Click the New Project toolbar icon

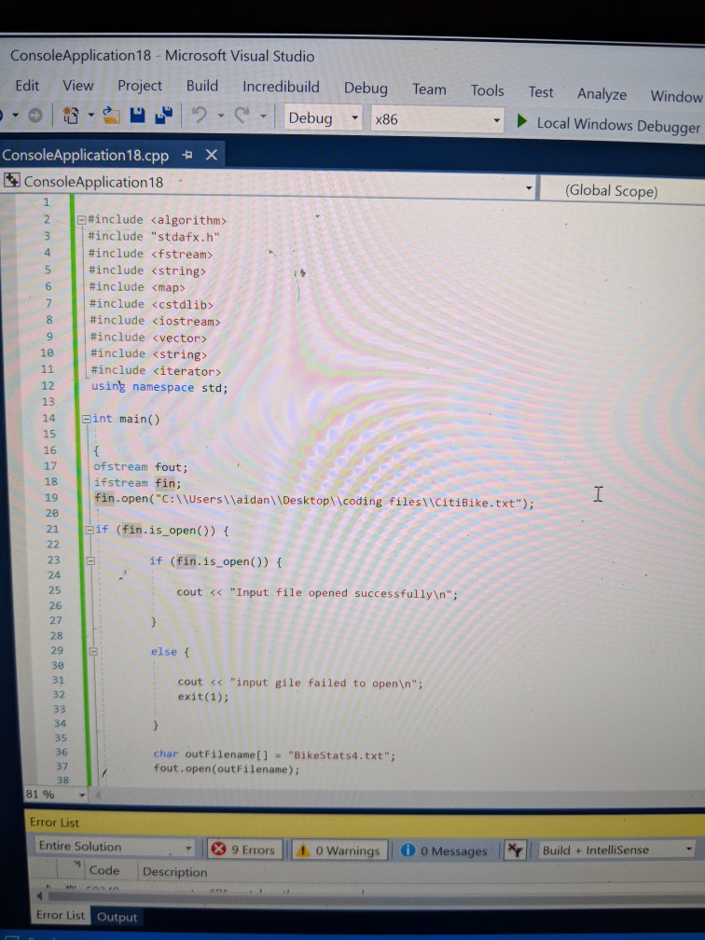coord(71,115)
